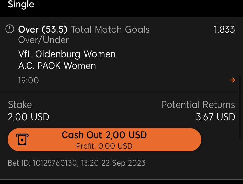This screenshot has height=184, width=243.
Task: Click the Bet ID 10125760130 text
Action: click(42, 163)
